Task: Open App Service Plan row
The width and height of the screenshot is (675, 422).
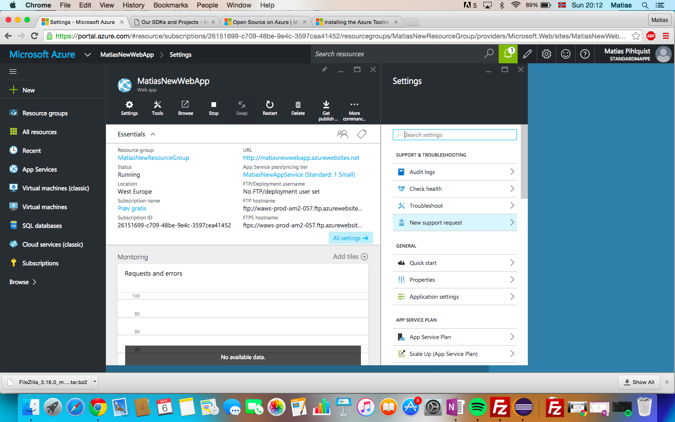Action: click(x=455, y=337)
